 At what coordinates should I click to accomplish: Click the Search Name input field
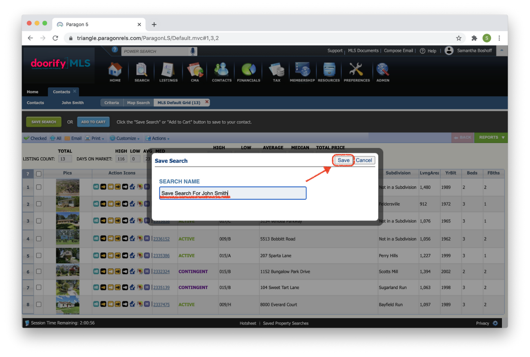pyautogui.click(x=232, y=193)
